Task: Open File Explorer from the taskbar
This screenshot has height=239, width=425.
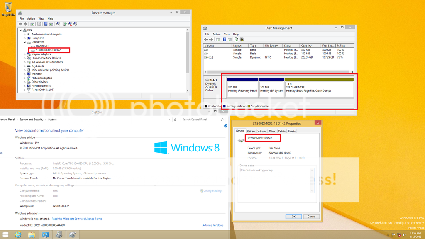Action: [32, 235]
